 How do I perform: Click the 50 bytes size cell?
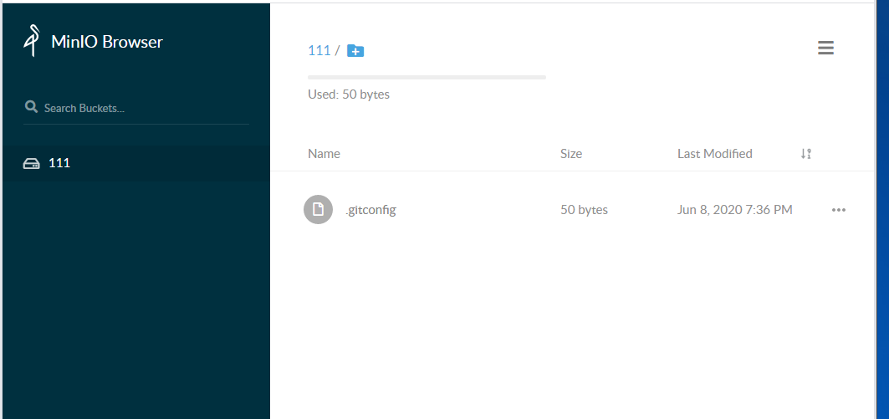point(584,210)
